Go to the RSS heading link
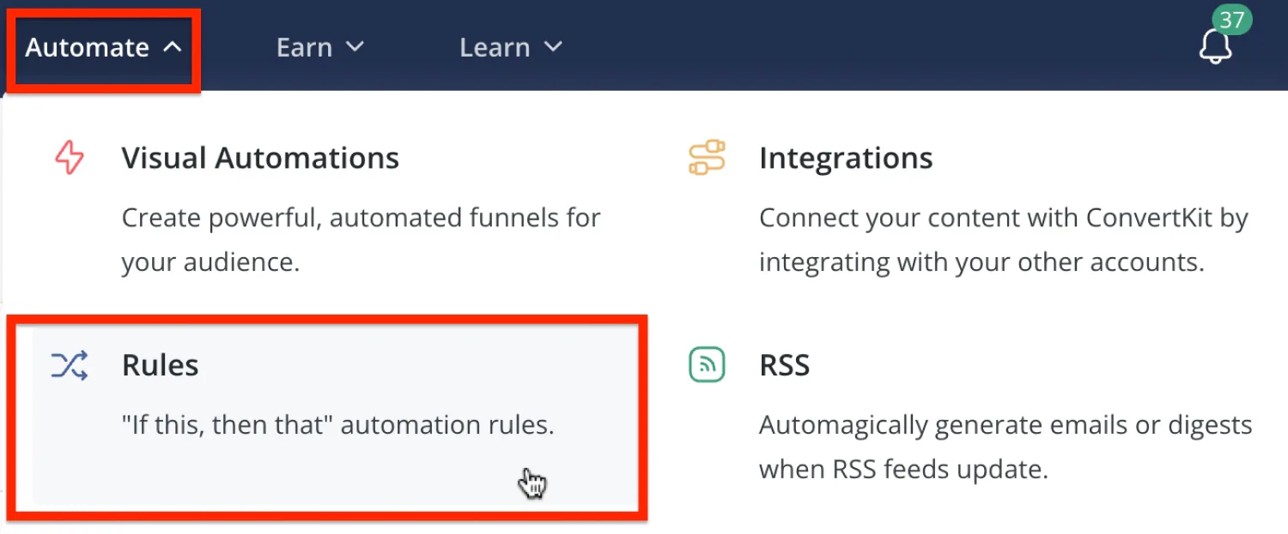 (x=785, y=366)
